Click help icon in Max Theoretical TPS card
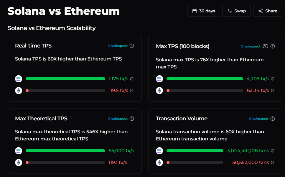Screen dimensions: 285x177 tap(132, 119)
